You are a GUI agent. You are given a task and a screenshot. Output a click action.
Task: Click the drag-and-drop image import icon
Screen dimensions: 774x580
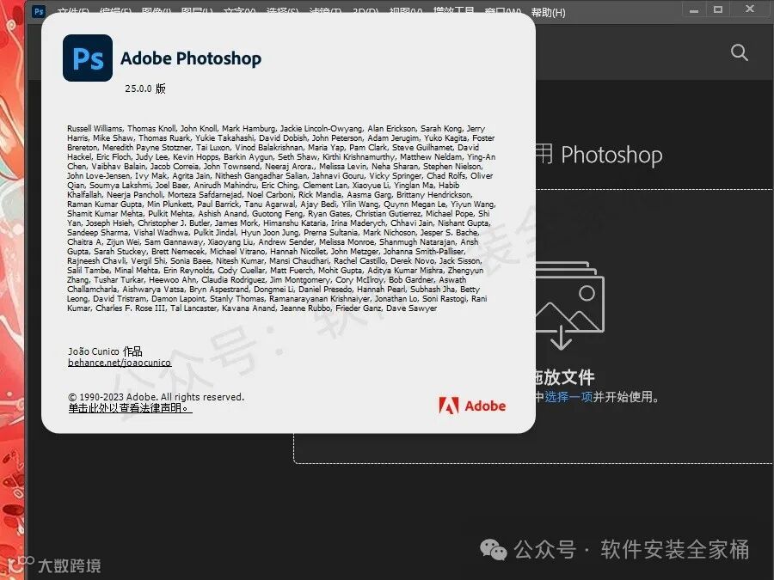point(569,305)
